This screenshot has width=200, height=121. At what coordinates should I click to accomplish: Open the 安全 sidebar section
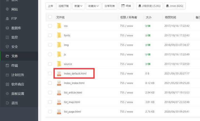(x=19, y=47)
